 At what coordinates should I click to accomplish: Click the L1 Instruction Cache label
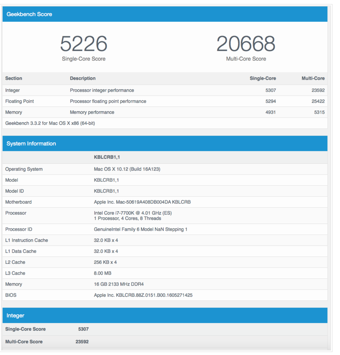point(27,240)
